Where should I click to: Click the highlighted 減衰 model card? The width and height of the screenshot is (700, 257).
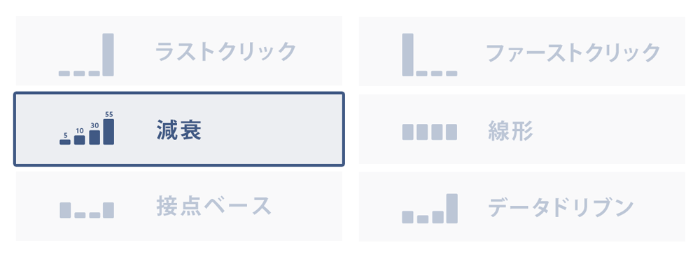click(179, 129)
